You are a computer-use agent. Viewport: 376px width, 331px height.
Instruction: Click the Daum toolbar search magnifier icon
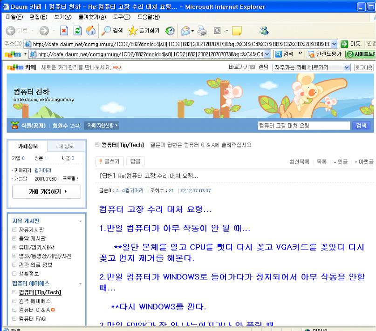[278, 54]
